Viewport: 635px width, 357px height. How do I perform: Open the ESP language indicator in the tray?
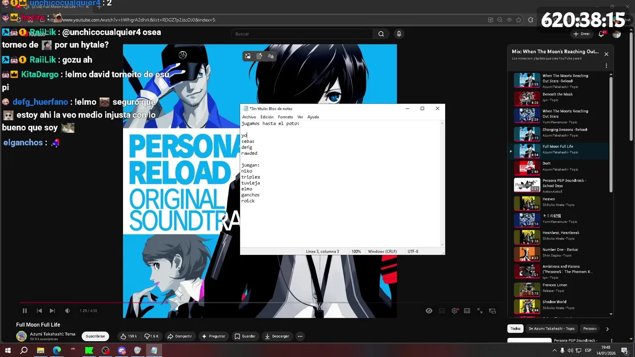[x=589, y=350]
